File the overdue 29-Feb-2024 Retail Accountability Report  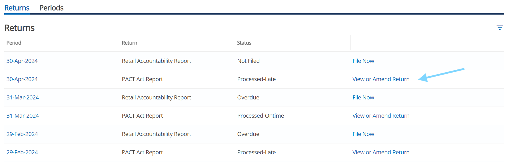coord(363,134)
